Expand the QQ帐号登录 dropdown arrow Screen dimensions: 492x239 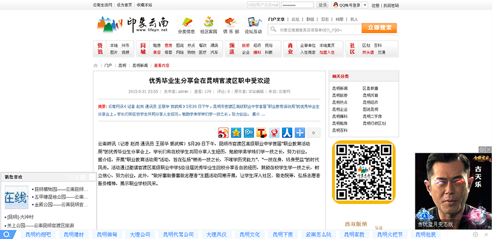click(364, 5)
